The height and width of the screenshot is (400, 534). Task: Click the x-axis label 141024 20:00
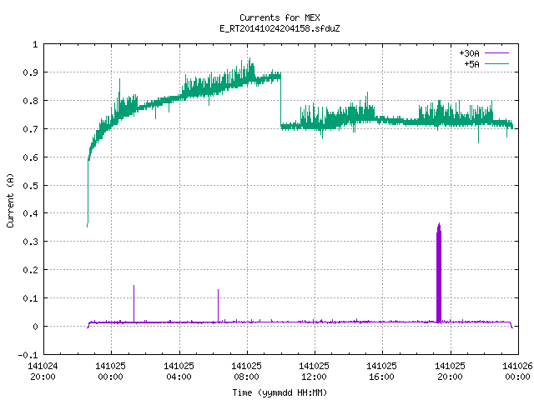43,372
